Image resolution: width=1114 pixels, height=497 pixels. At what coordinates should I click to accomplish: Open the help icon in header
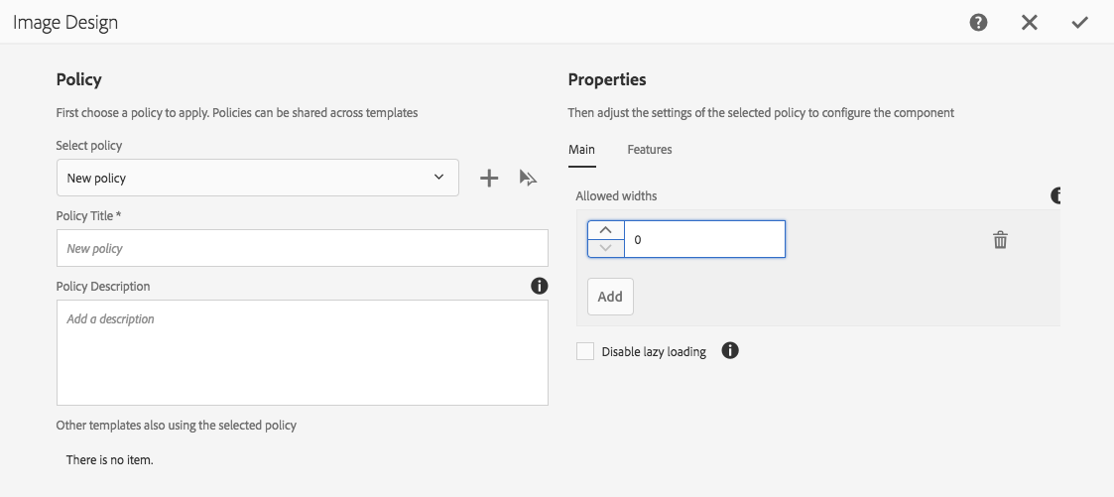979,22
